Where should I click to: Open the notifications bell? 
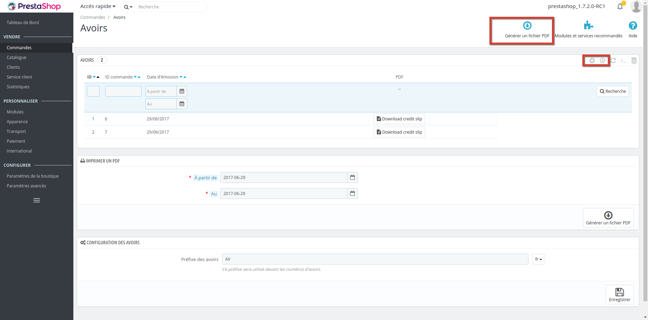click(620, 6)
